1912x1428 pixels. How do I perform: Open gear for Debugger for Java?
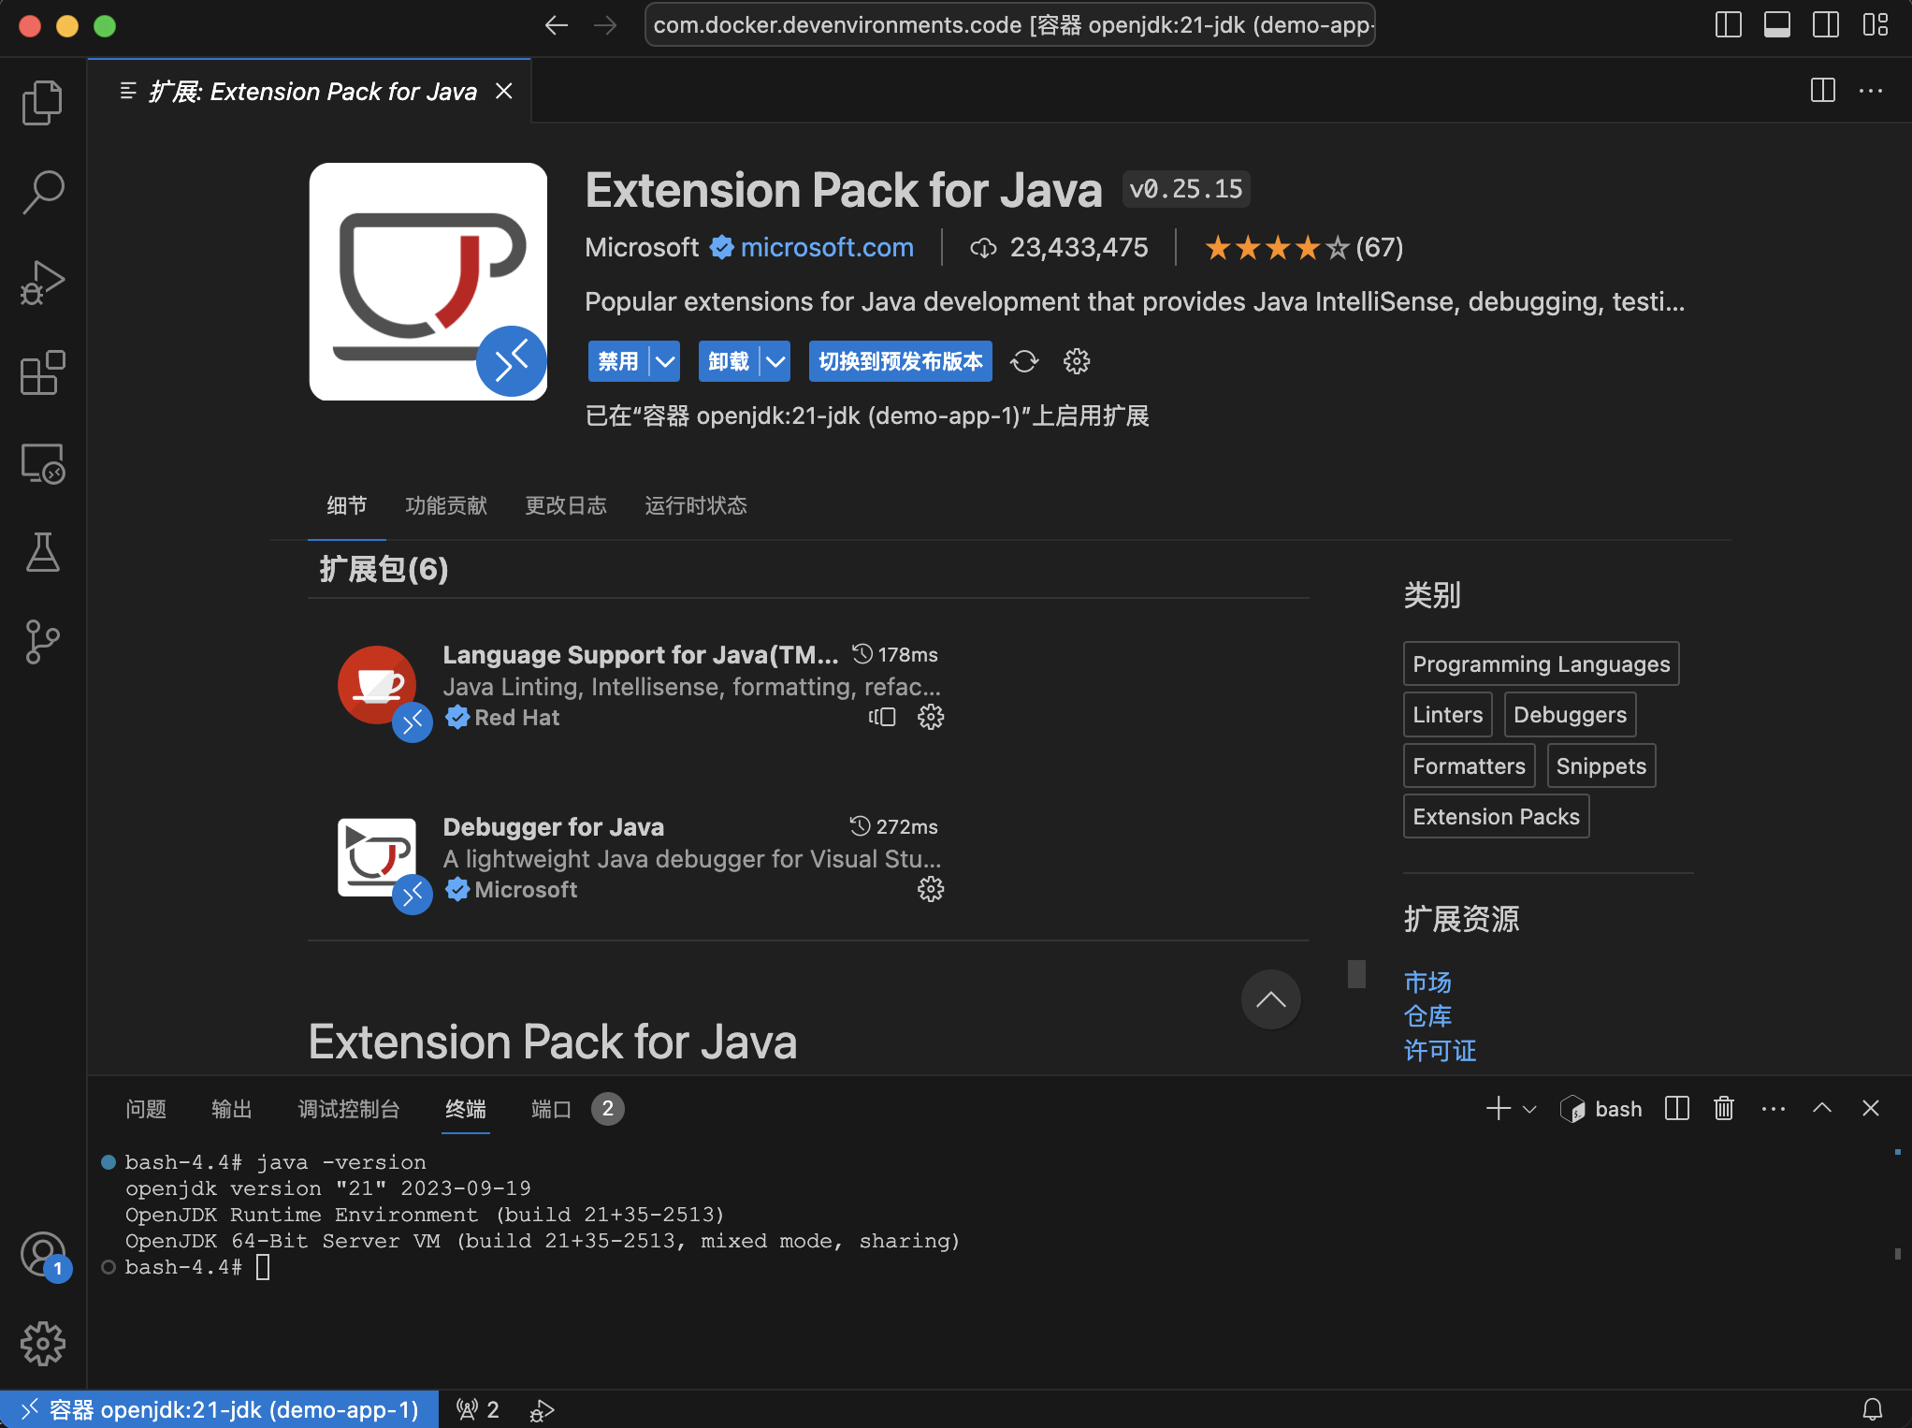coord(931,889)
